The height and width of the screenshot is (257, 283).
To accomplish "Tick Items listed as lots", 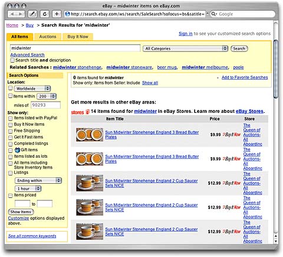I will pyautogui.click(x=10, y=157).
